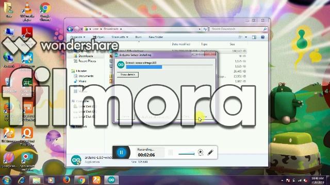Screen dimensions: 330x185
Task: Click the Arduino icon in Explorer details pane
Action: (x=76, y=160)
